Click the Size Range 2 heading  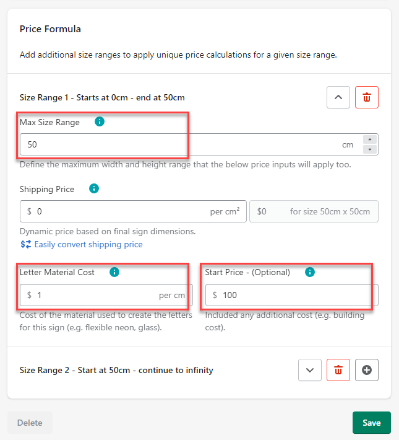click(116, 370)
